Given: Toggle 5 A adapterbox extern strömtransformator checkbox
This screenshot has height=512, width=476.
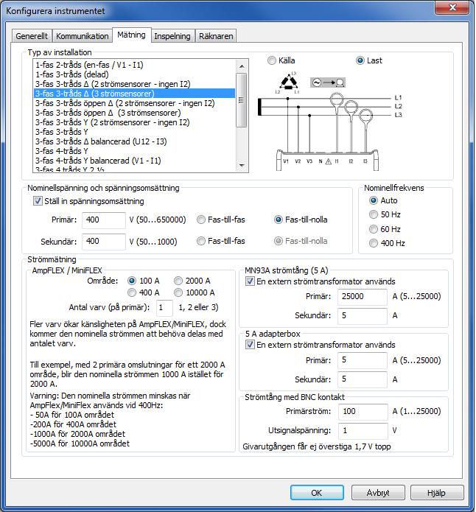Looking at the screenshot, I should 250,345.
